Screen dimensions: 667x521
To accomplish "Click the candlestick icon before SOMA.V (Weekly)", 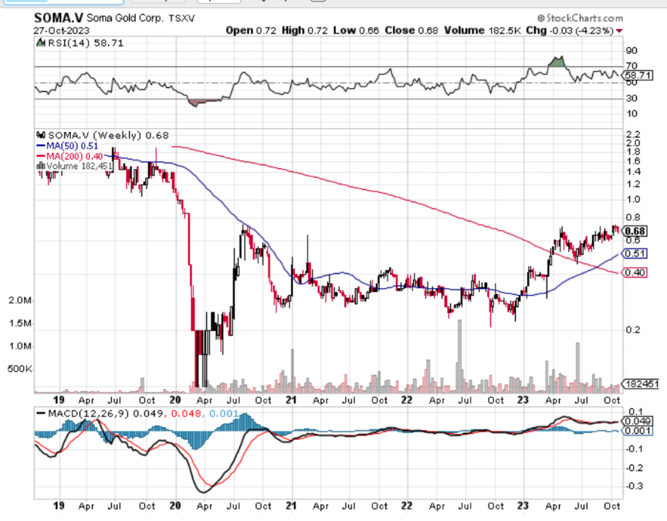I will click(x=41, y=135).
